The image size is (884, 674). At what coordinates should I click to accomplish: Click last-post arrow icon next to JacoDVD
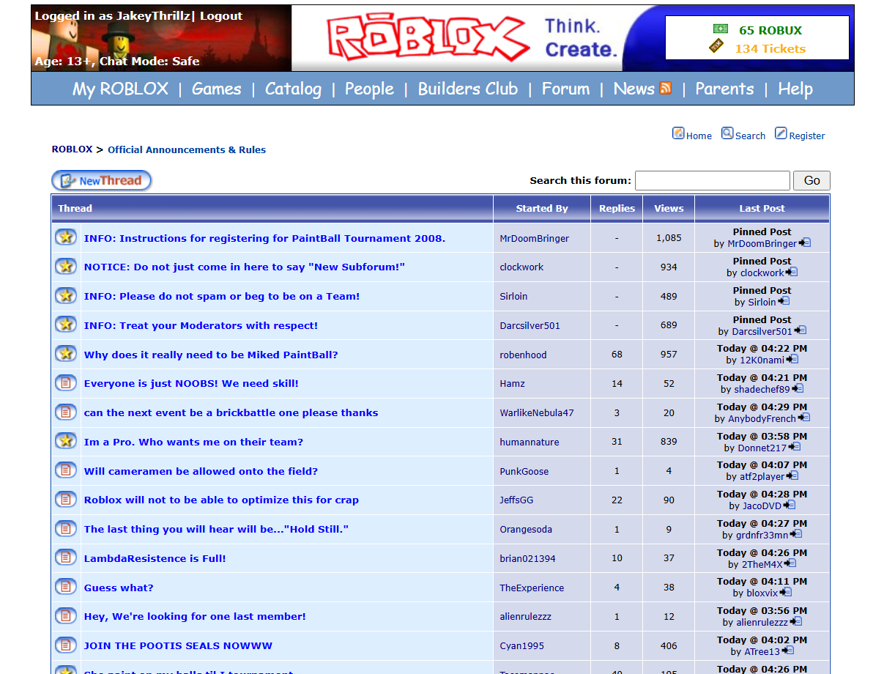coord(790,505)
